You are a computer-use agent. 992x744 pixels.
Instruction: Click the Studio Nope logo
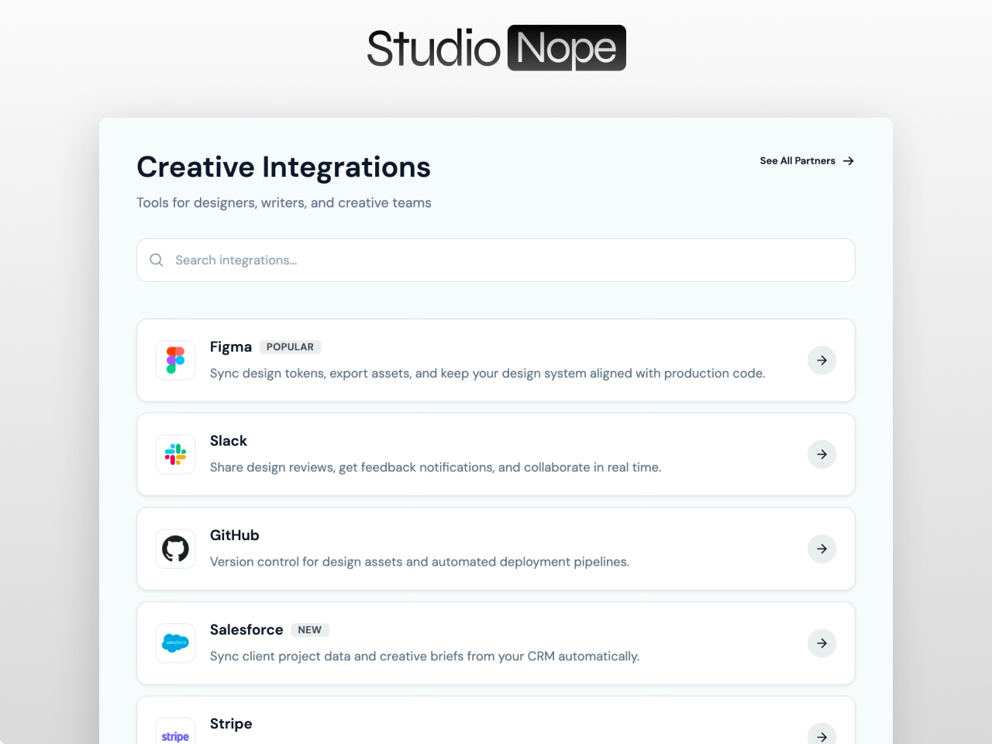[x=496, y=47]
